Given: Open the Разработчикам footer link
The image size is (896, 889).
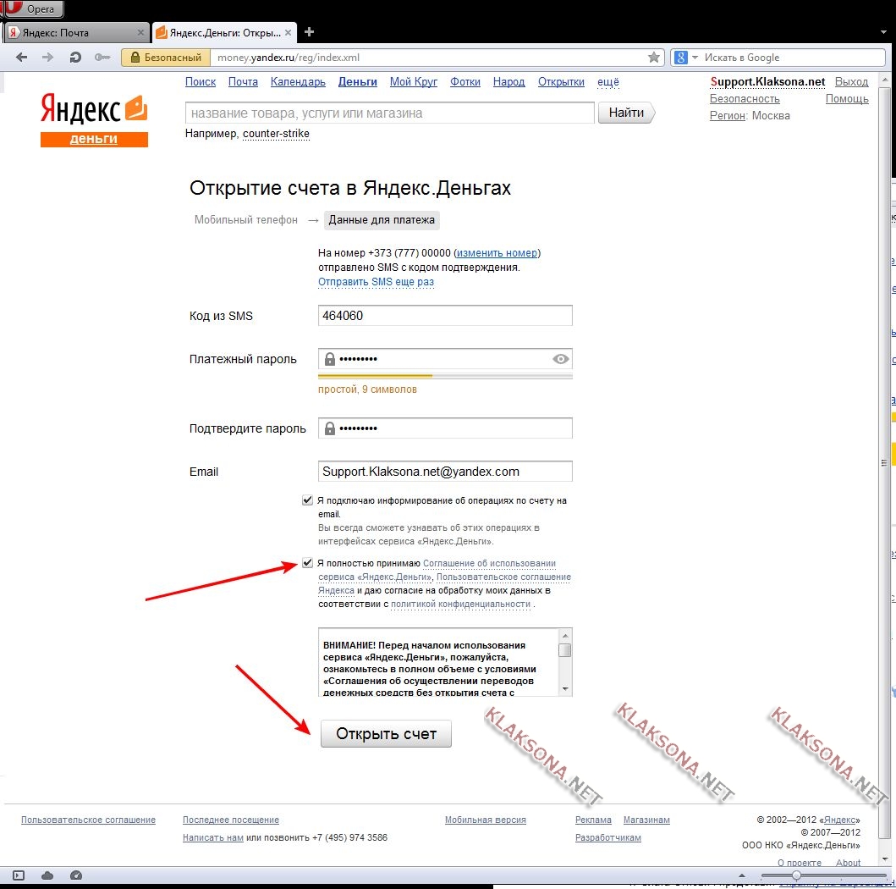Looking at the screenshot, I should 608,837.
